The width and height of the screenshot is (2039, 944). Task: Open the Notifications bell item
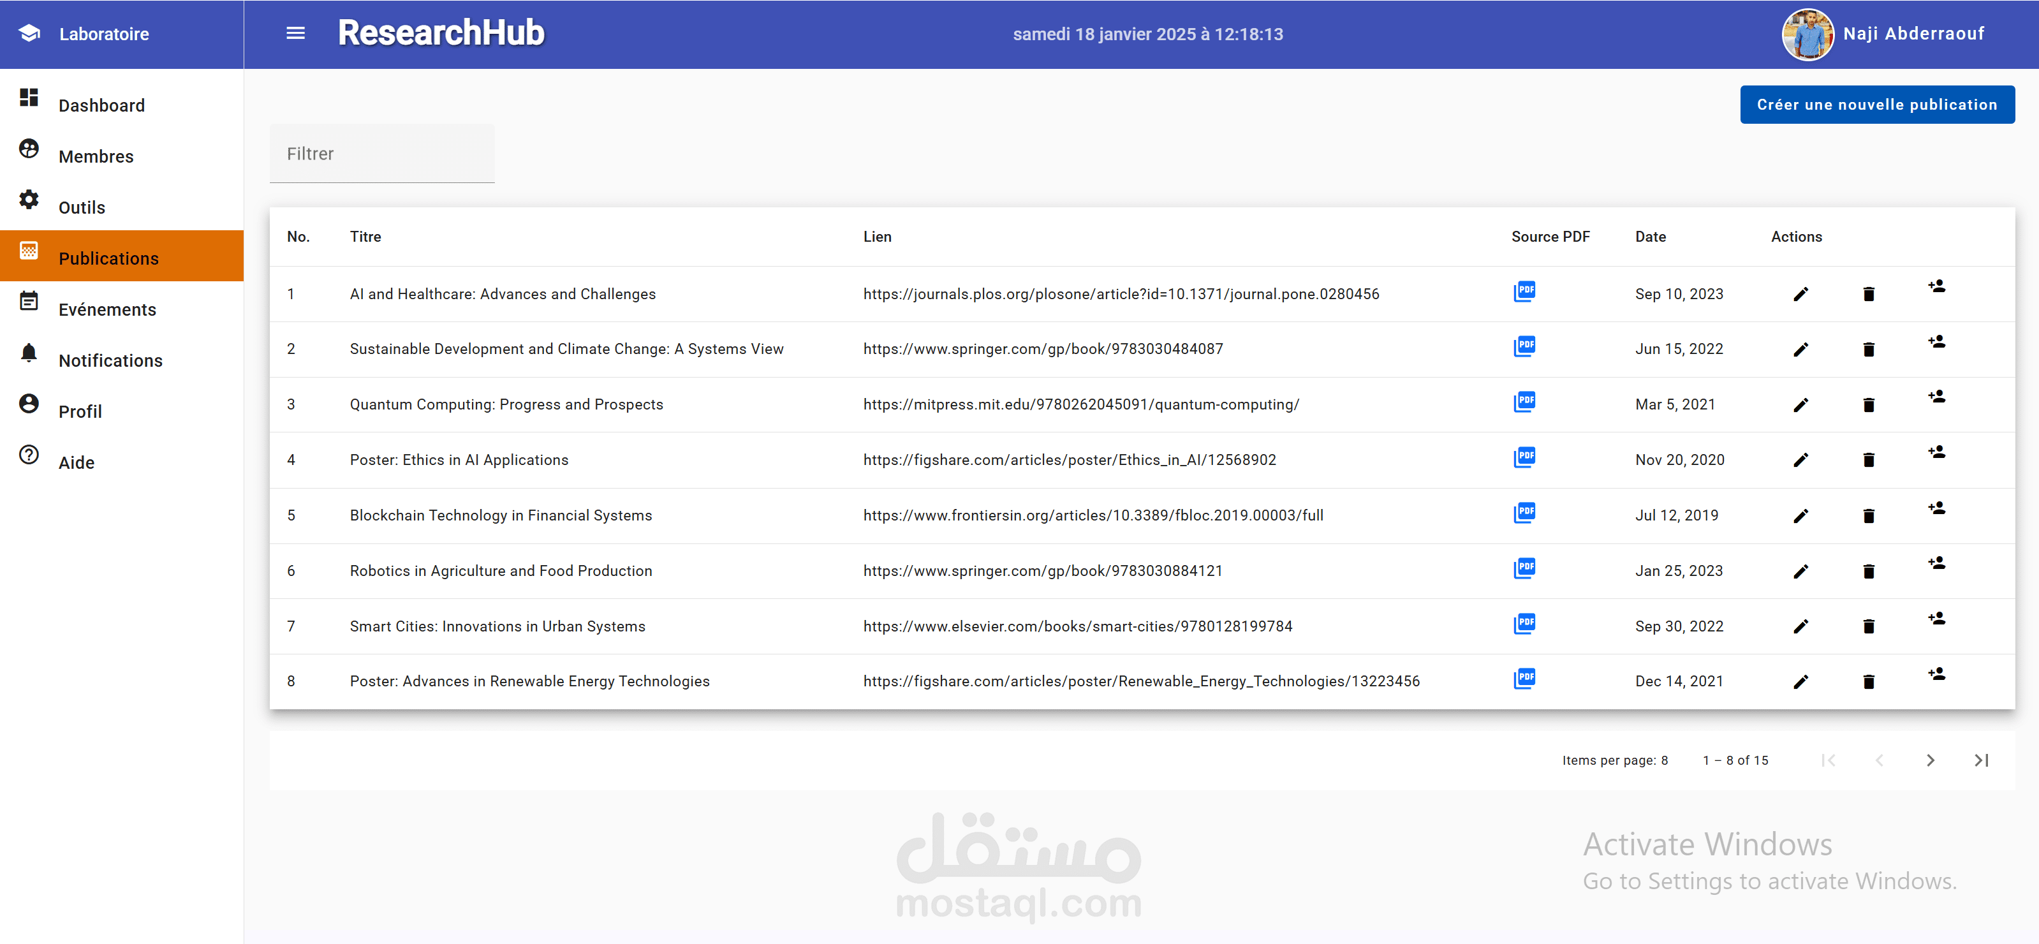point(110,361)
